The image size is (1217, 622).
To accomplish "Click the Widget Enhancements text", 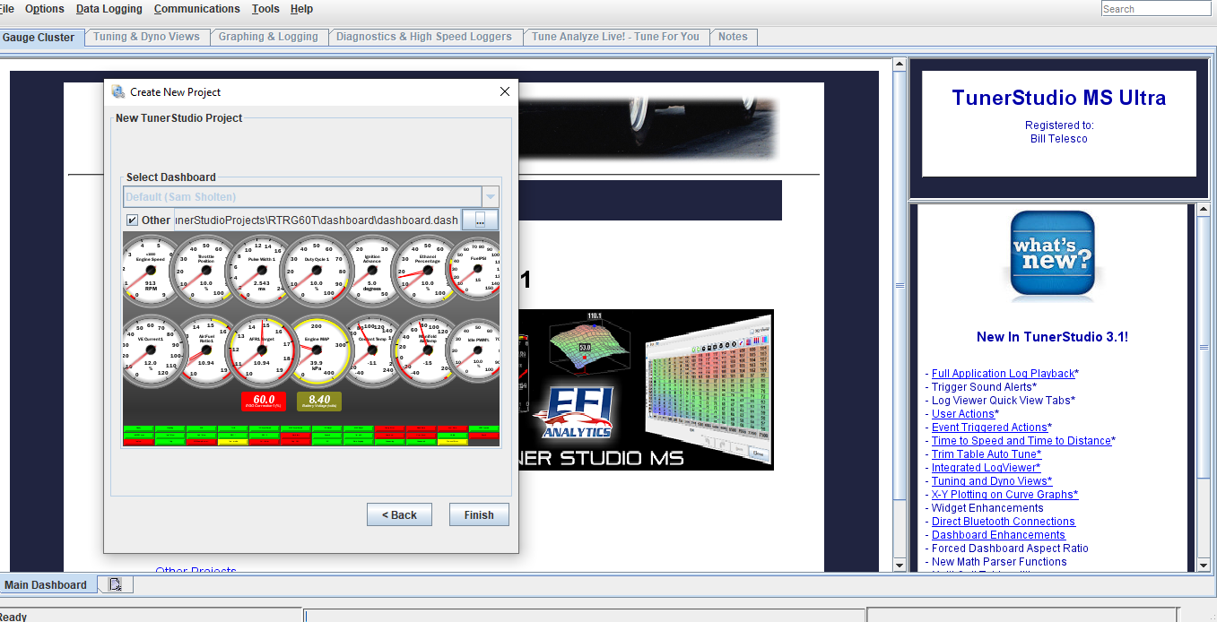I will point(987,508).
